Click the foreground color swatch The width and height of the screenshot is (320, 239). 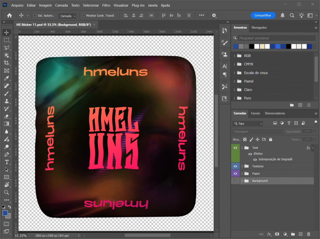5,213
